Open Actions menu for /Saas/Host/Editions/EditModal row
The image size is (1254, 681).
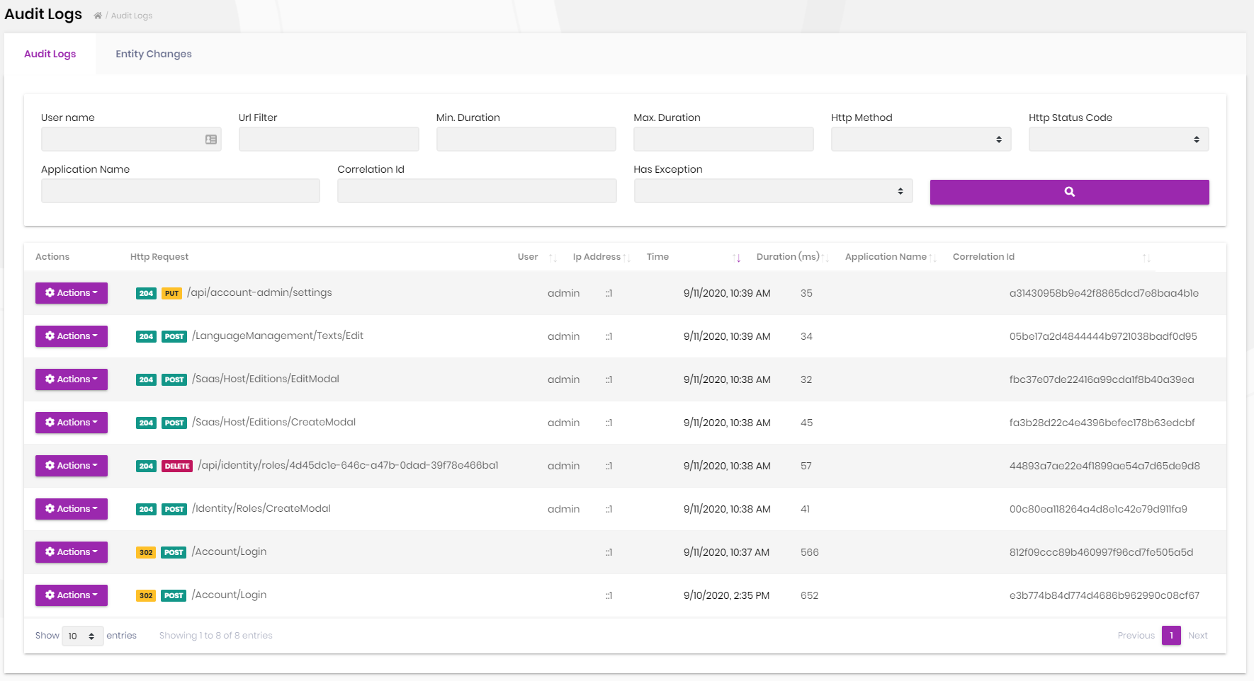click(x=72, y=379)
